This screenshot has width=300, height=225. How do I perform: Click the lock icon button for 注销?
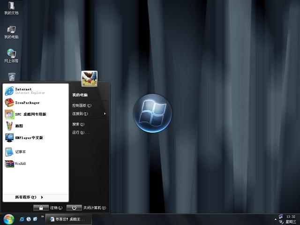[x=41, y=208]
